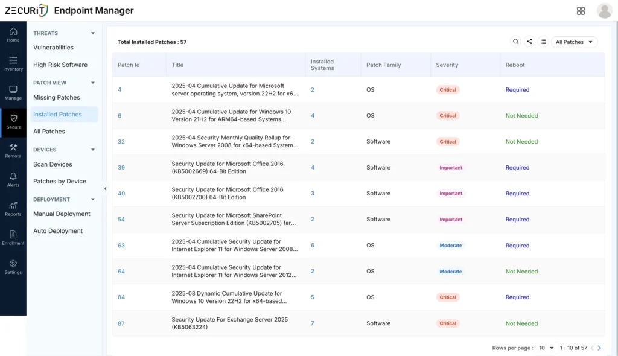Click the search magnifier icon above table
This screenshot has height=356, width=618.
click(515, 42)
